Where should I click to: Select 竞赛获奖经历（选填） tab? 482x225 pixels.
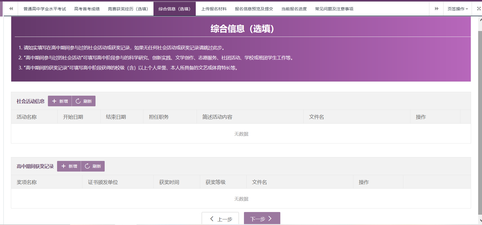[128, 9]
